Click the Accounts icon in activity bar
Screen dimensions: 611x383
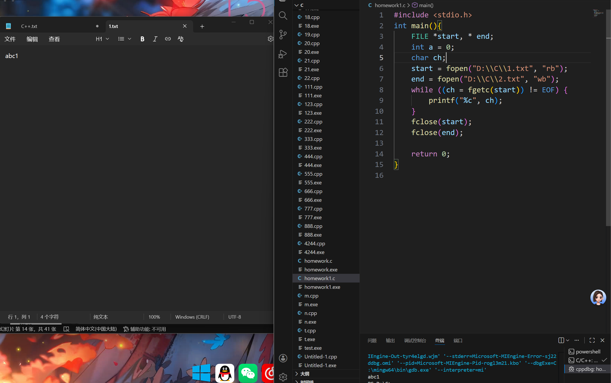click(283, 358)
